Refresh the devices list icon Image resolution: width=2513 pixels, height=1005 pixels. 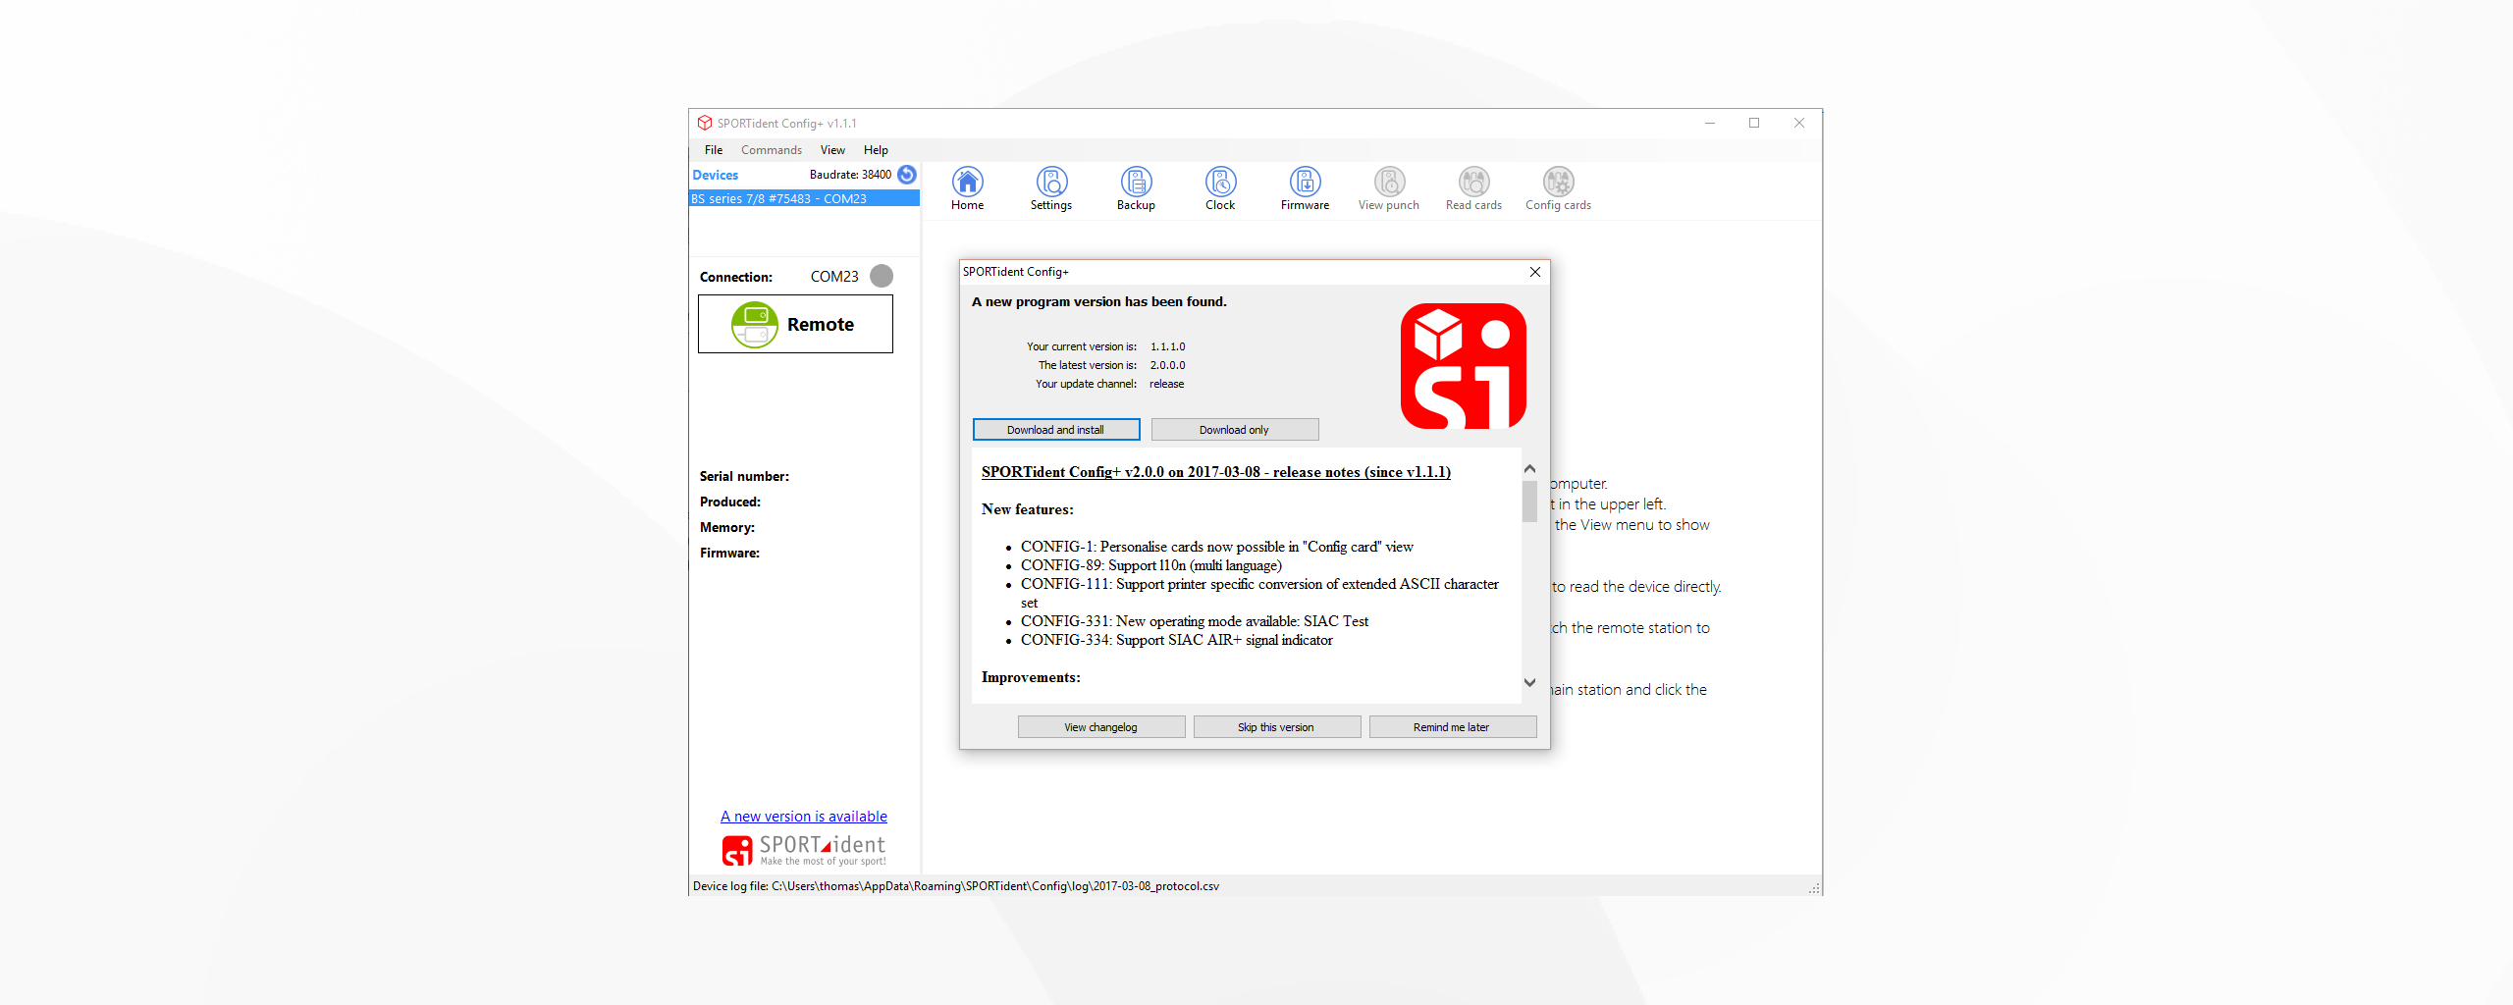(x=907, y=175)
